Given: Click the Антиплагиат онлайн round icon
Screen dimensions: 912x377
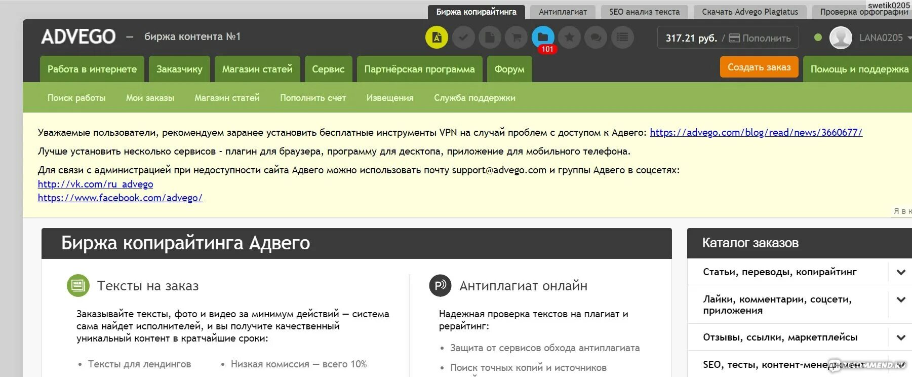Looking at the screenshot, I should click(x=440, y=285).
